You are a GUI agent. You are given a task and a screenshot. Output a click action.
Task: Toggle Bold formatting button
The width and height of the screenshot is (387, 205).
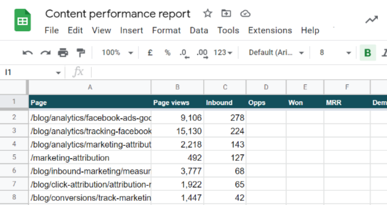point(368,52)
